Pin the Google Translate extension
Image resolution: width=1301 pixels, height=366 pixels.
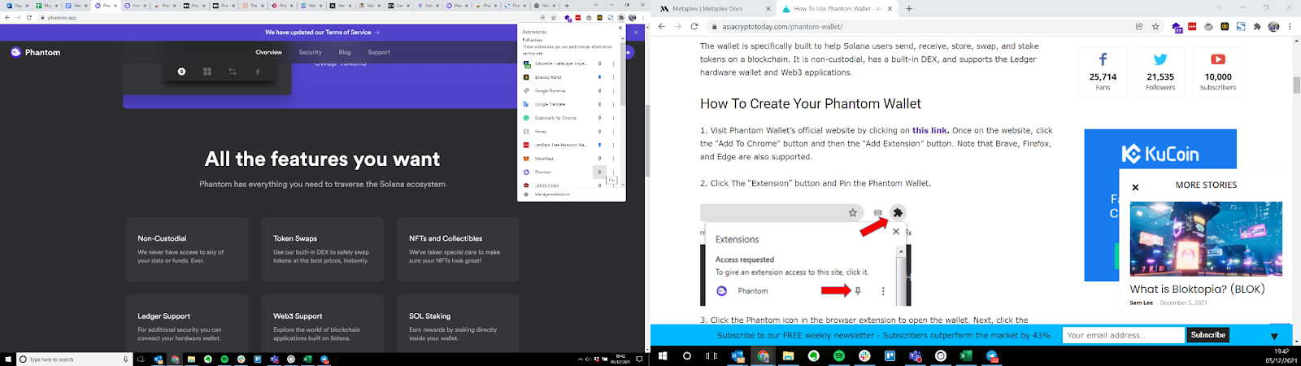pos(600,104)
